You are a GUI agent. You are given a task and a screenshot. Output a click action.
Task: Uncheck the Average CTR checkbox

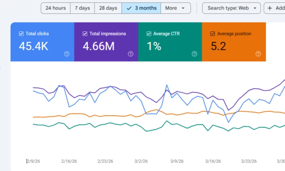tap(149, 34)
